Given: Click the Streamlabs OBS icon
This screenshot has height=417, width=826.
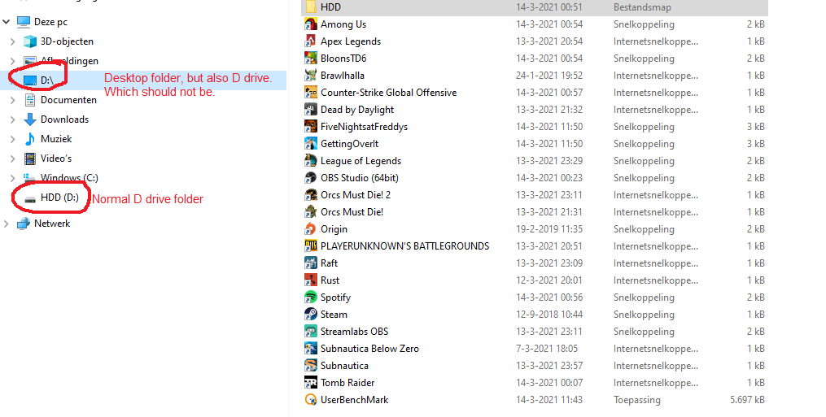Looking at the screenshot, I should tap(311, 332).
